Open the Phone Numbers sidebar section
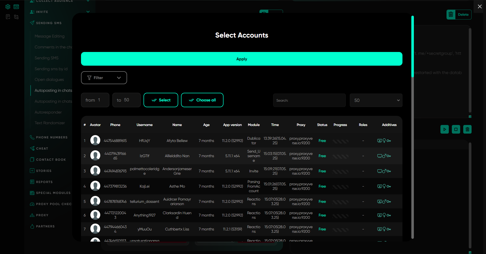486x254 pixels. click(52, 137)
